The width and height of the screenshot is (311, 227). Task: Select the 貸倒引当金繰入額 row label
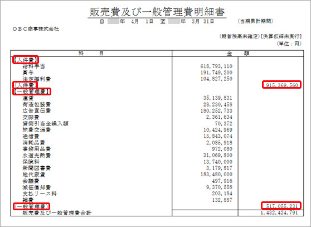tap(45, 123)
